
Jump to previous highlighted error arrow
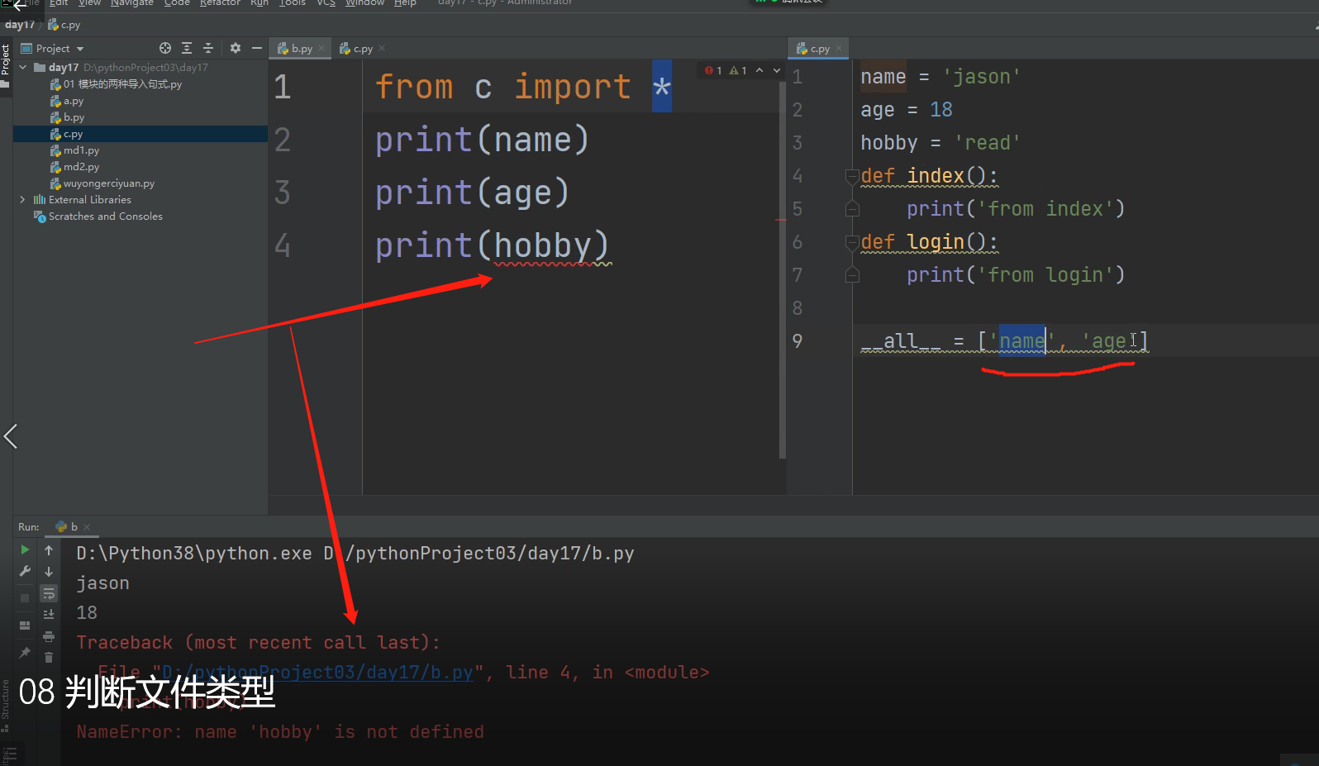(759, 71)
